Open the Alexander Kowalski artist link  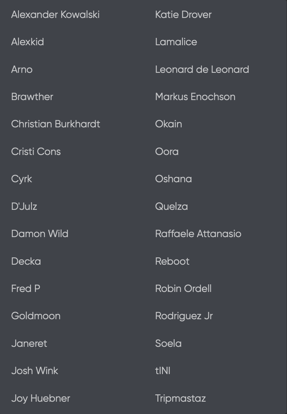(55, 15)
